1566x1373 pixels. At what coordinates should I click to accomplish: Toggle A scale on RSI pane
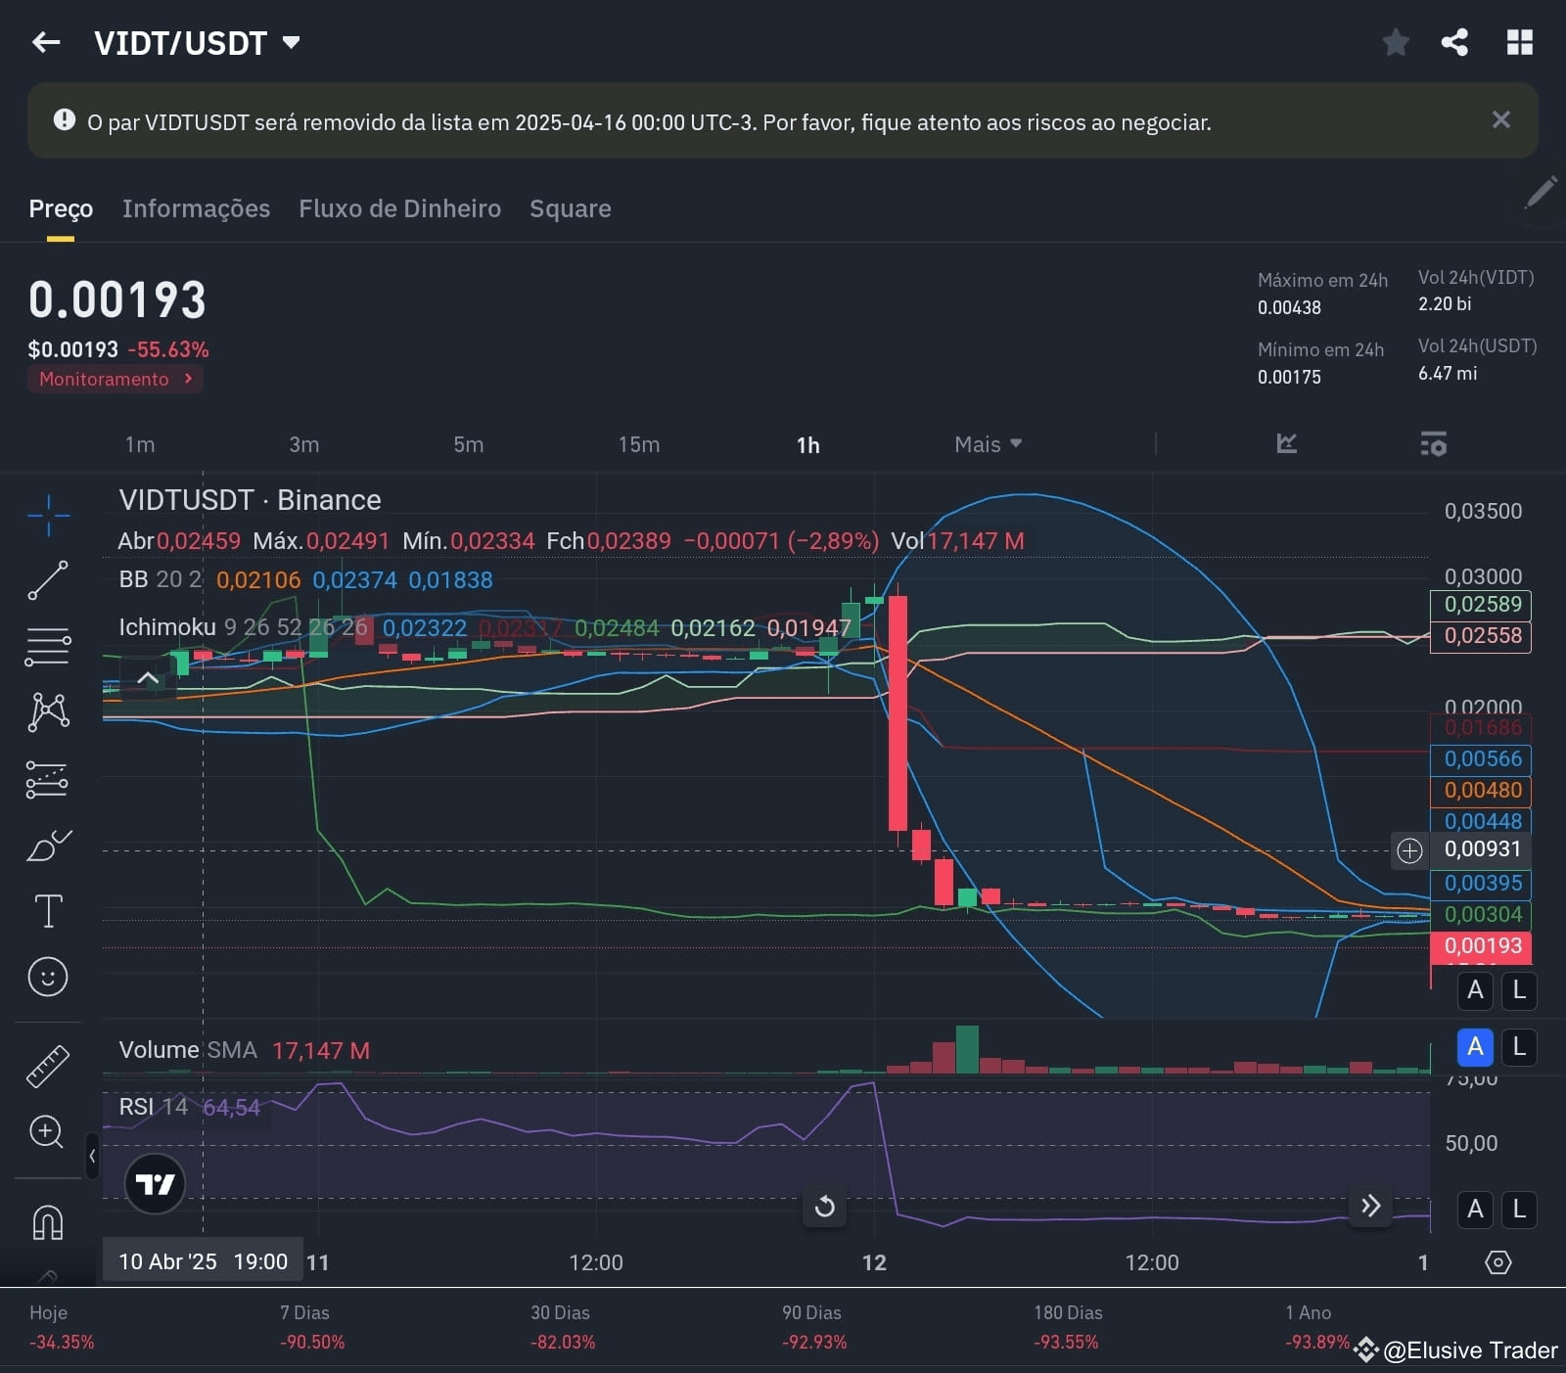tap(1475, 1210)
